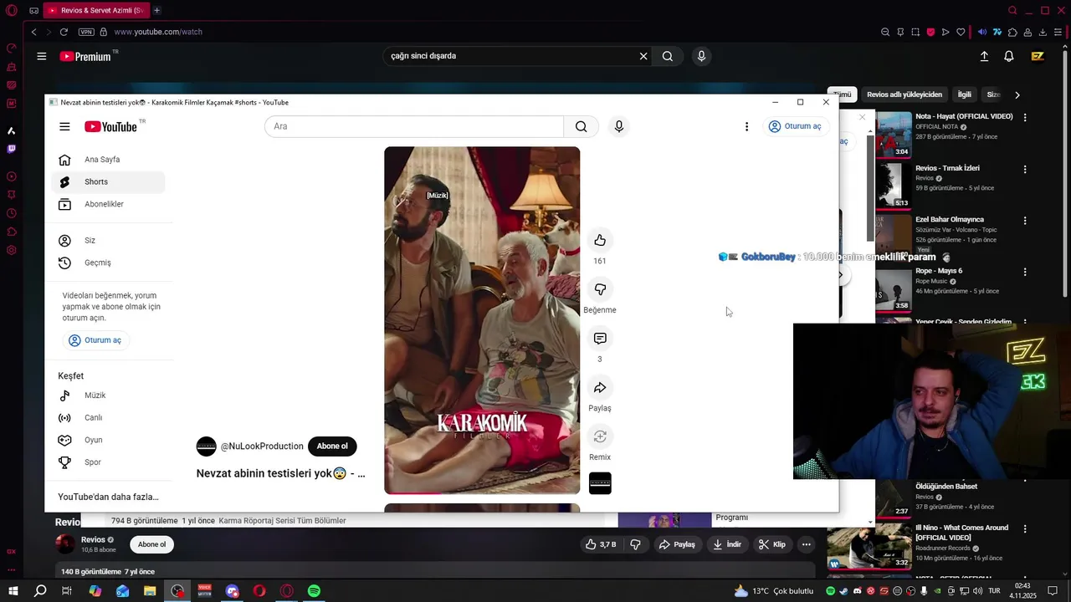
Task: Open Canlı under Keşfet
Action: point(109,418)
